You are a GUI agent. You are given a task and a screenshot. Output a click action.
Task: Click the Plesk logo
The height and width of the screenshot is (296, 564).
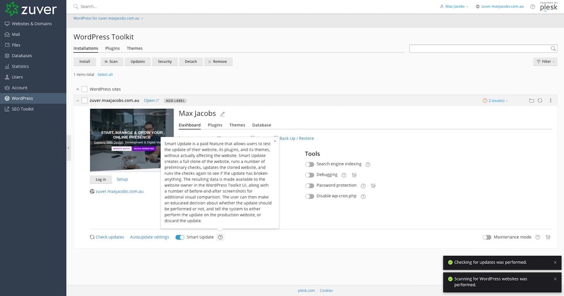tap(548, 6)
